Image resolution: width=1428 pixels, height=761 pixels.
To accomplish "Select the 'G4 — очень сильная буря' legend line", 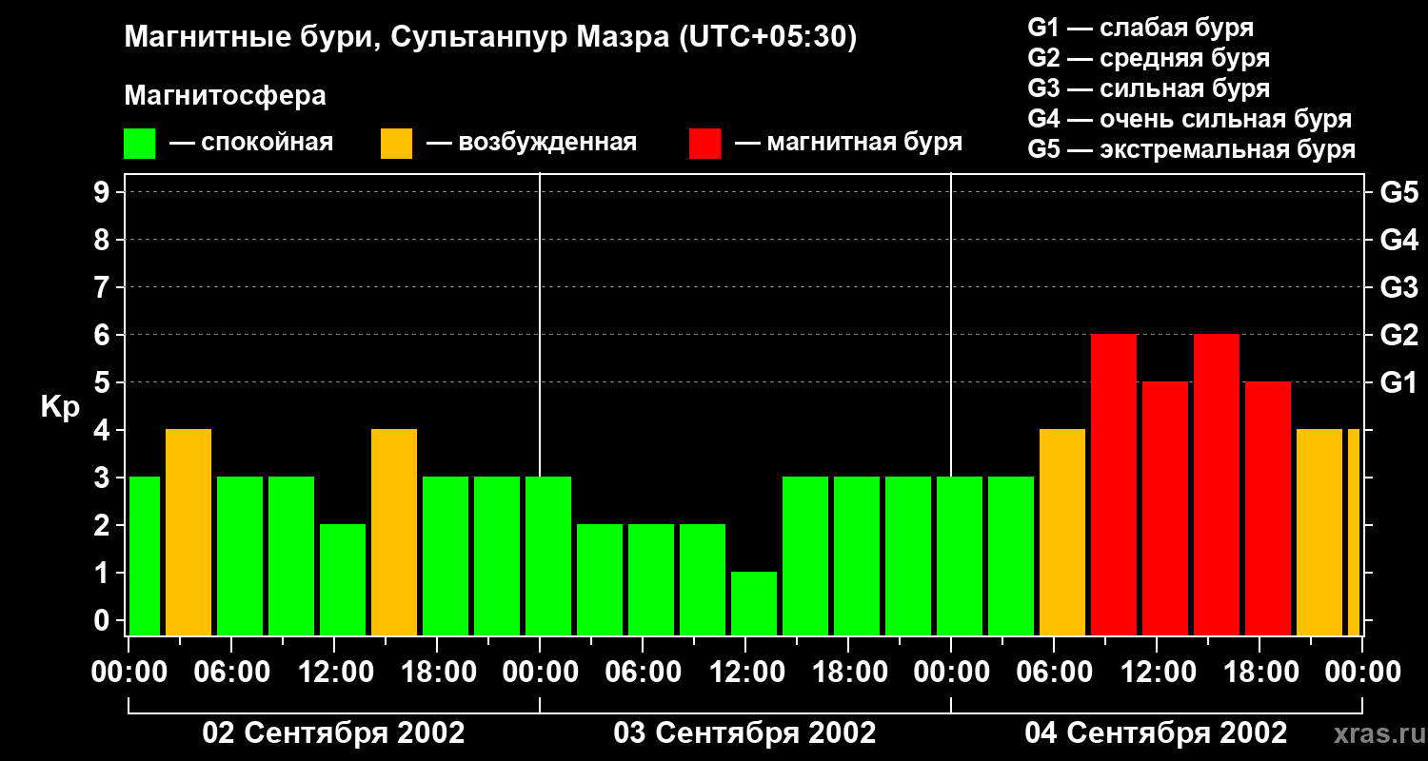I will pyautogui.click(x=1190, y=119).
